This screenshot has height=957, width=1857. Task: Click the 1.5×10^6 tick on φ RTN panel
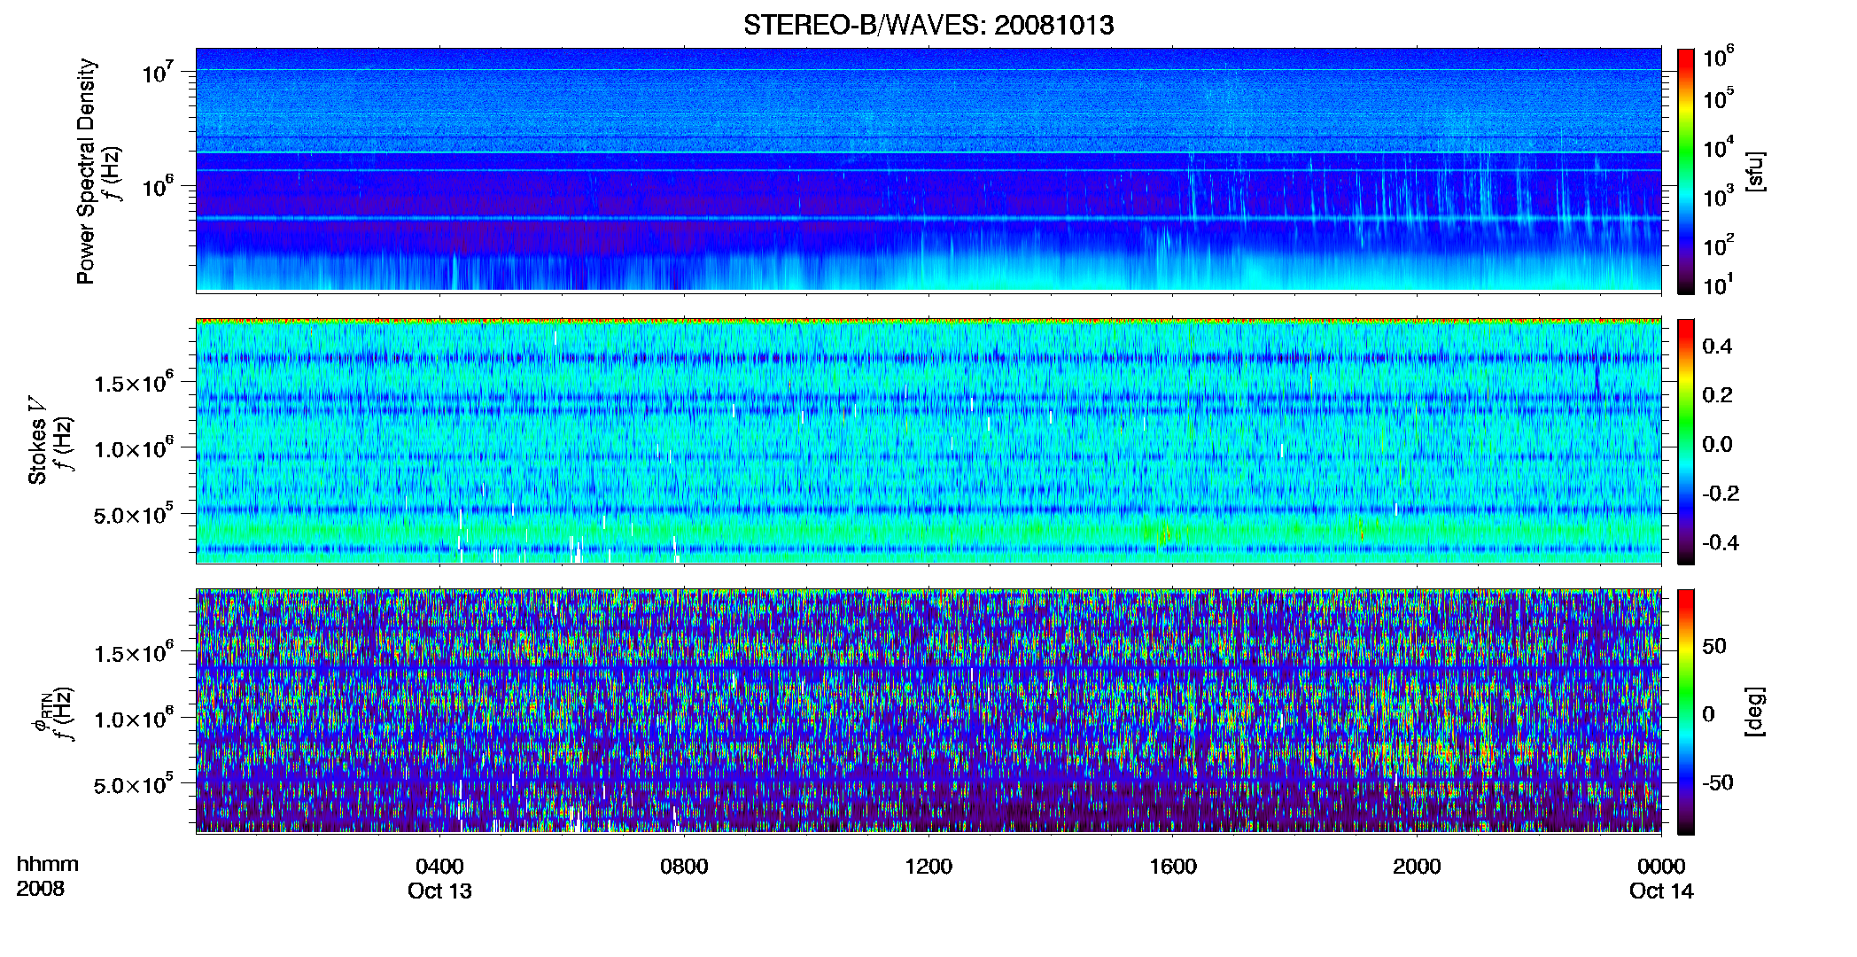133,653
